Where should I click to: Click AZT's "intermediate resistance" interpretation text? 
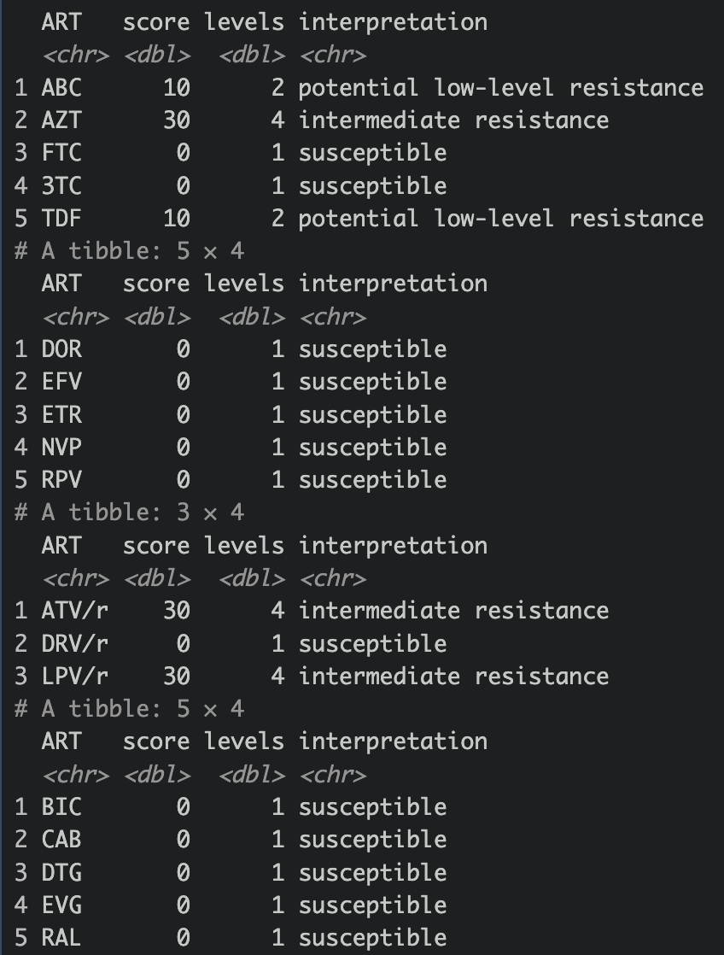pyautogui.click(x=453, y=120)
